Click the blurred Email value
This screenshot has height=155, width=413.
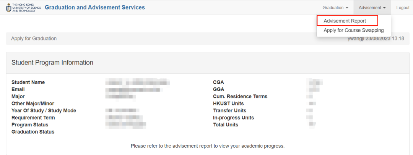click(x=135, y=90)
